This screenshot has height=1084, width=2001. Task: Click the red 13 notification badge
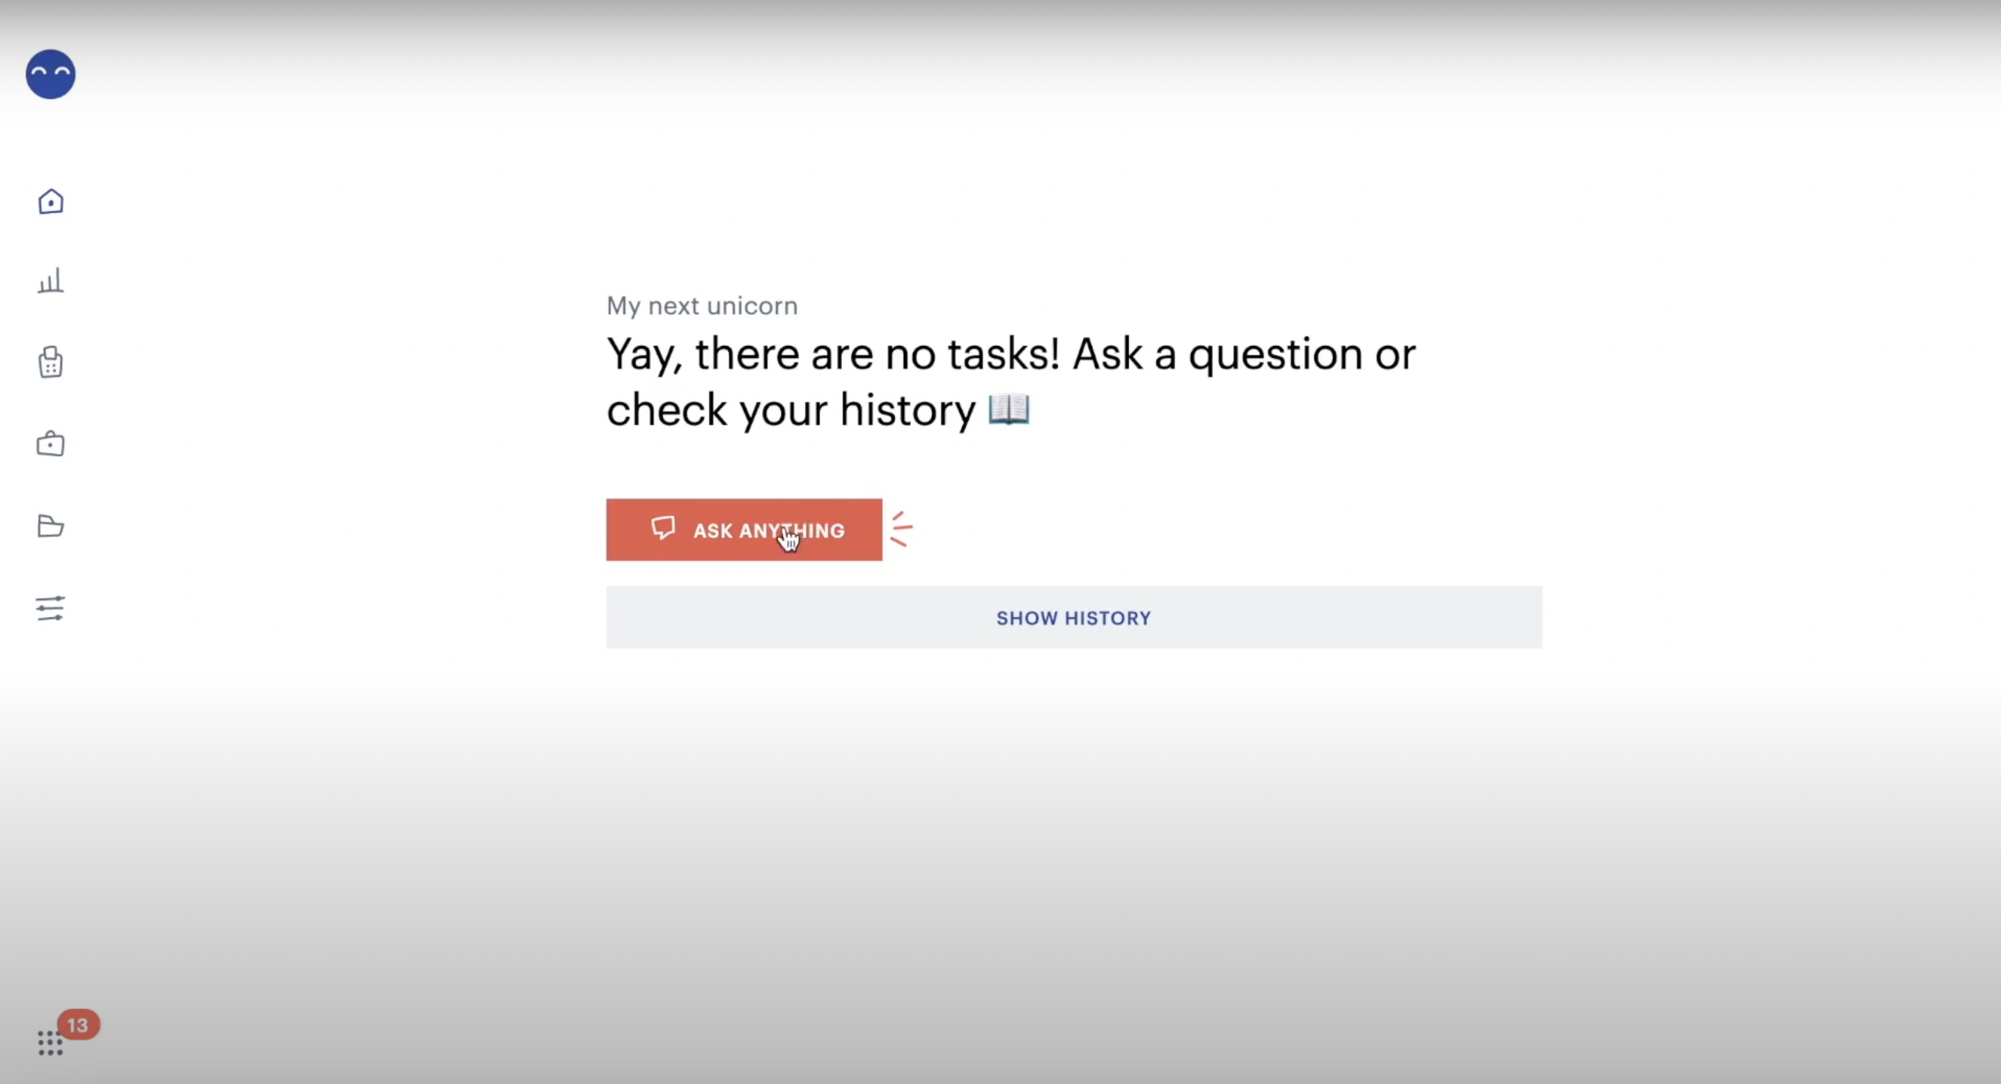[78, 1025]
